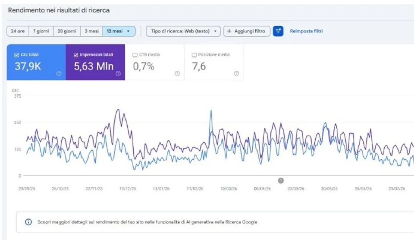414x240 pixels.
Task: Click the 11/02/26 date label
Action: 195,189
